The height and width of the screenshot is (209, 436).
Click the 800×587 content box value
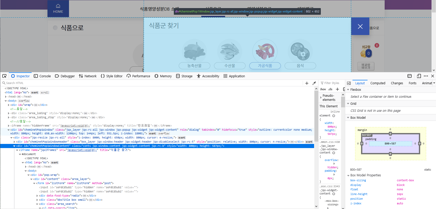390,144
